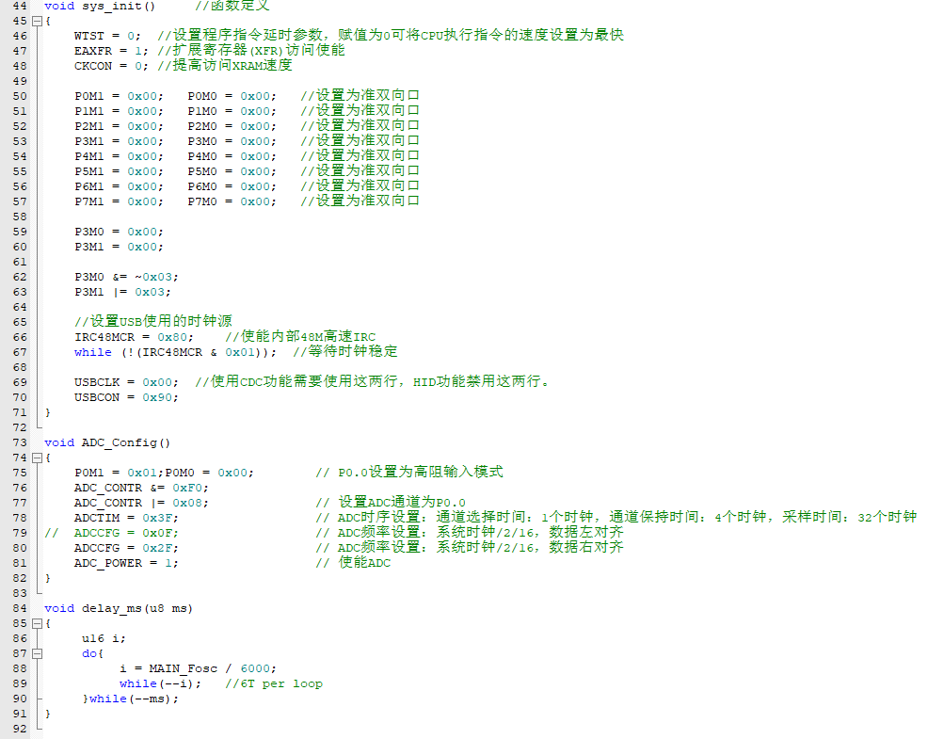Click line number 66 in the gutter
Image resolution: width=928 pixels, height=739 pixels.
(x=20, y=338)
